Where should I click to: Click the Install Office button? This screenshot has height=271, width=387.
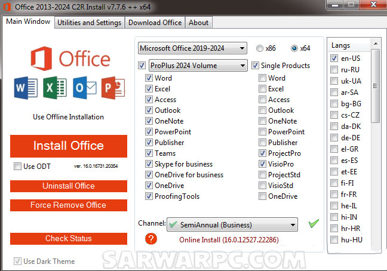pos(69,146)
